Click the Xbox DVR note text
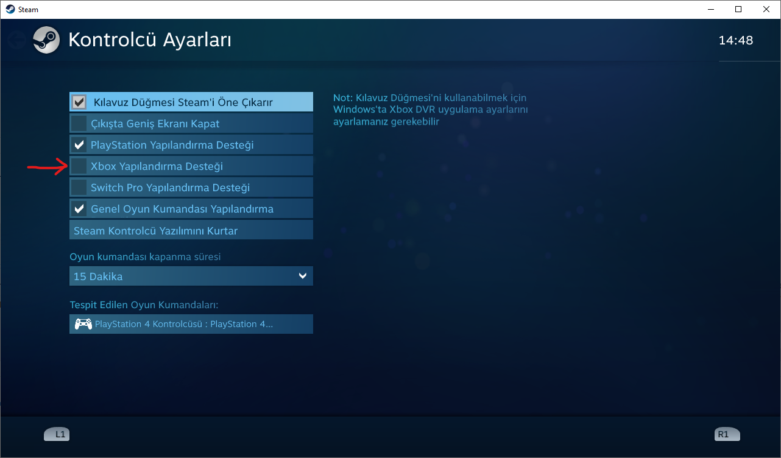This screenshot has height=458, width=781. coord(430,110)
